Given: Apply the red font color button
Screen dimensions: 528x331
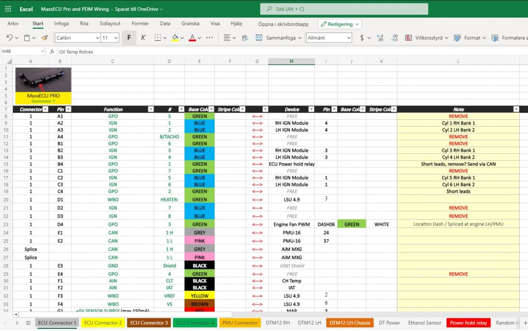Looking at the screenshot, I should pyautogui.click(x=193, y=38).
